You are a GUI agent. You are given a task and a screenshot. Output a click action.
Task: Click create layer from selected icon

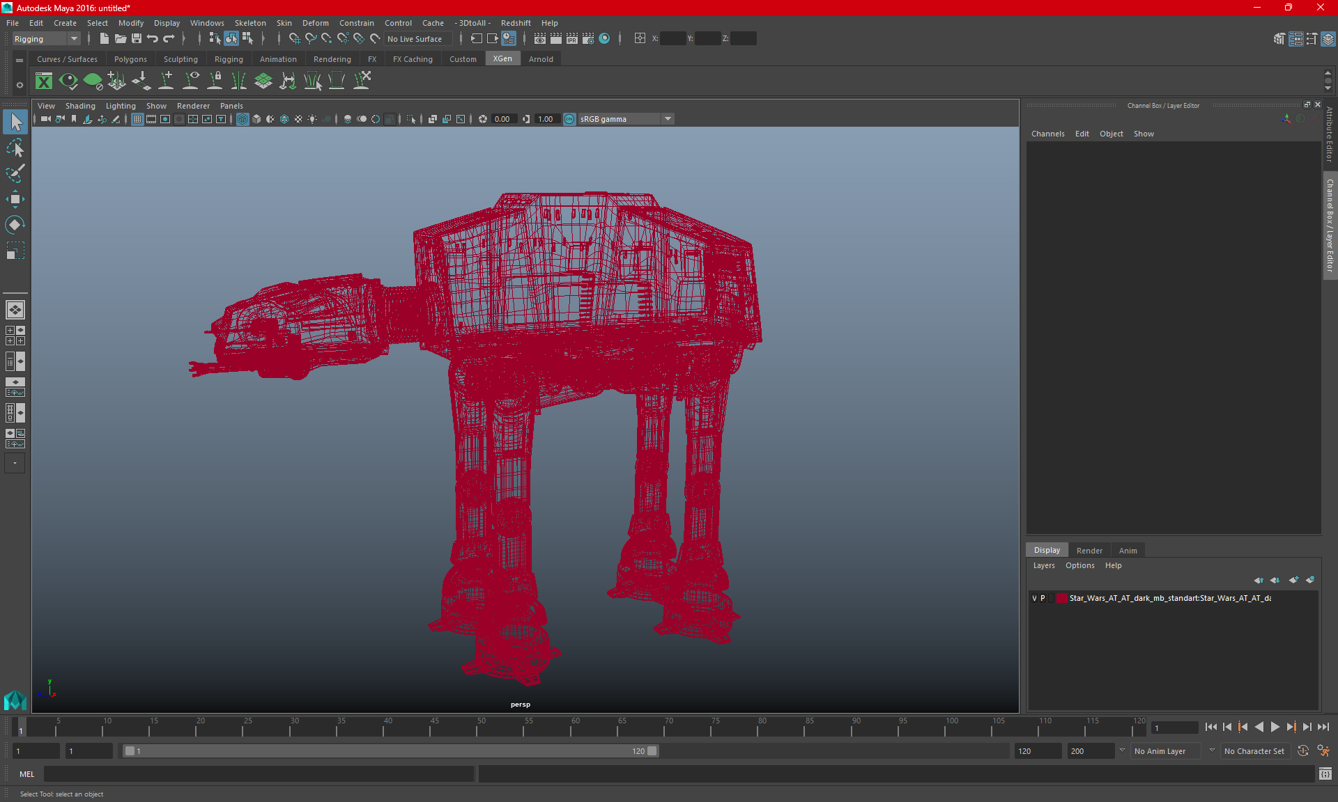coord(1310,580)
